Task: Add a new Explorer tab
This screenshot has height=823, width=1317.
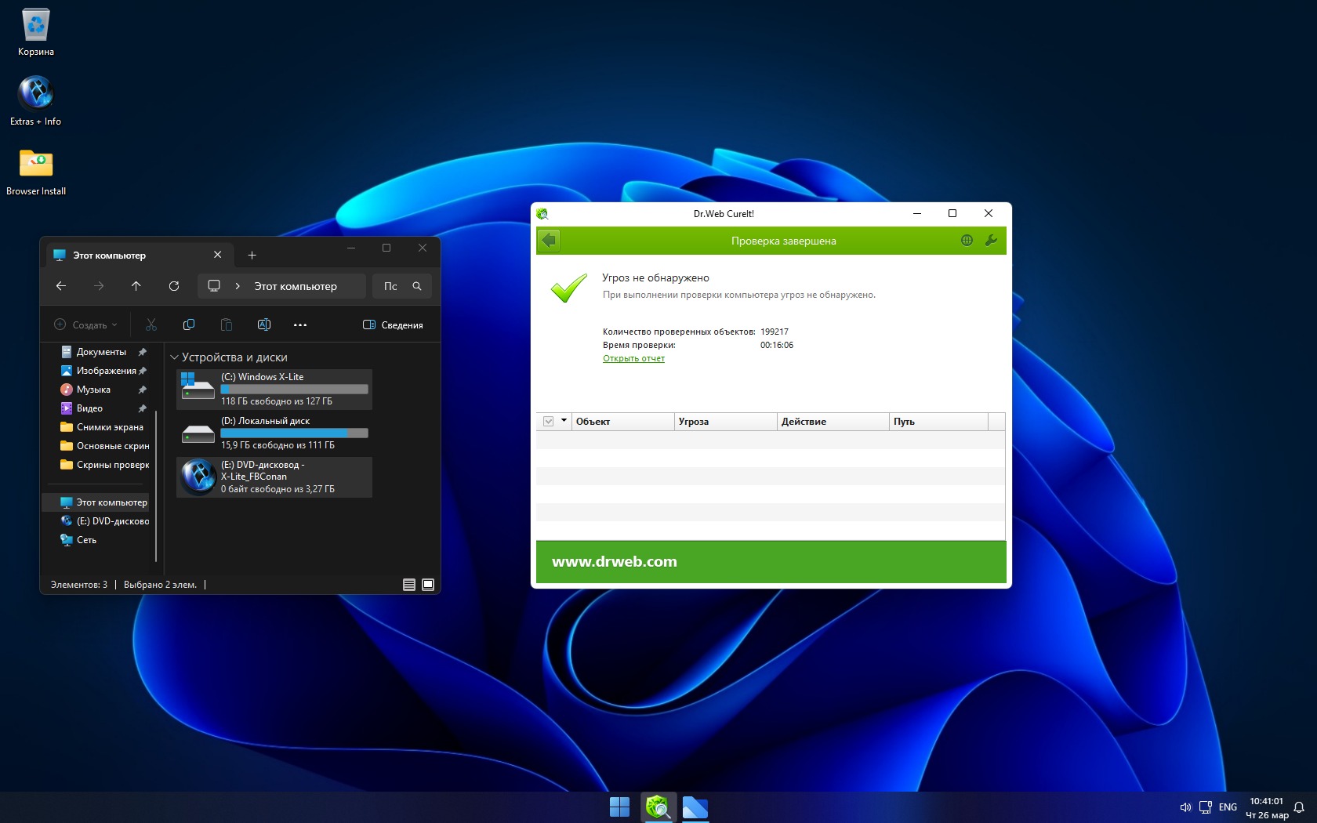Action: point(252,256)
